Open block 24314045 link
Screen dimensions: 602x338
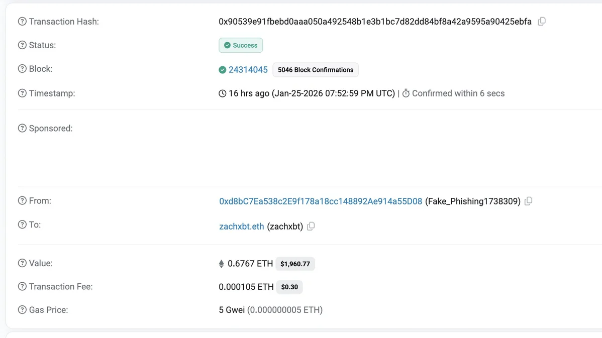coord(248,70)
